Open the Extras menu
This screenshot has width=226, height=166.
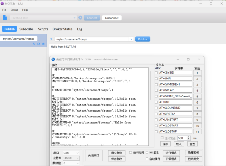[14, 10]
